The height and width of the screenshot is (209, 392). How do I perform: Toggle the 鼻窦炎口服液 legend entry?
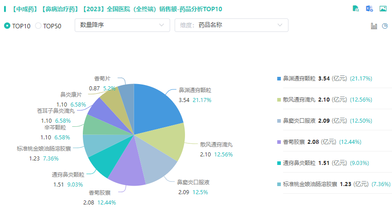click(x=299, y=121)
